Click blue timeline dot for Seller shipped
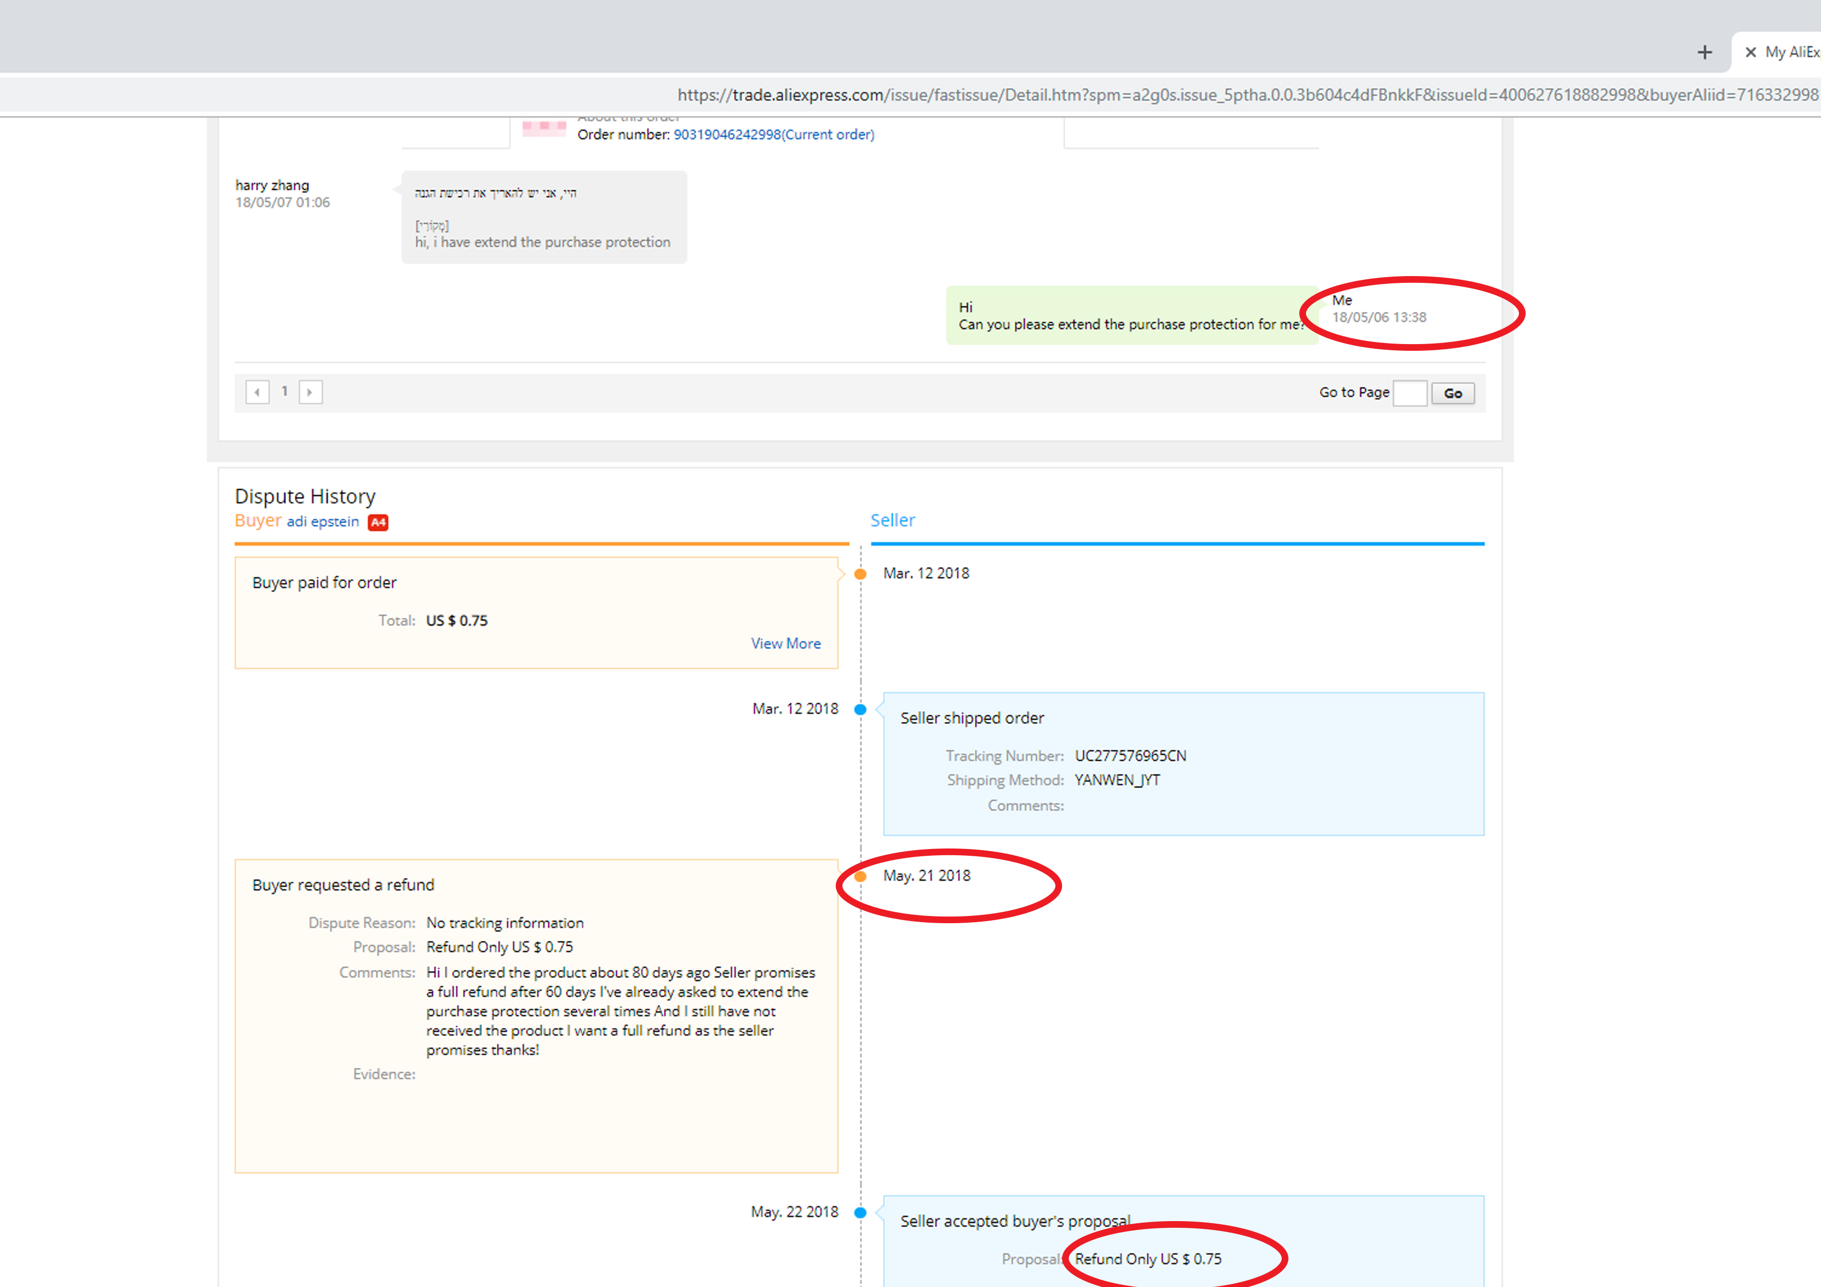This screenshot has width=1821, height=1287. (x=860, y=710)
